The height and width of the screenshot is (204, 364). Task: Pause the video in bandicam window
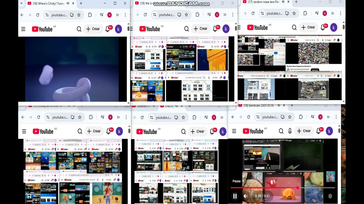pos(235,196)
